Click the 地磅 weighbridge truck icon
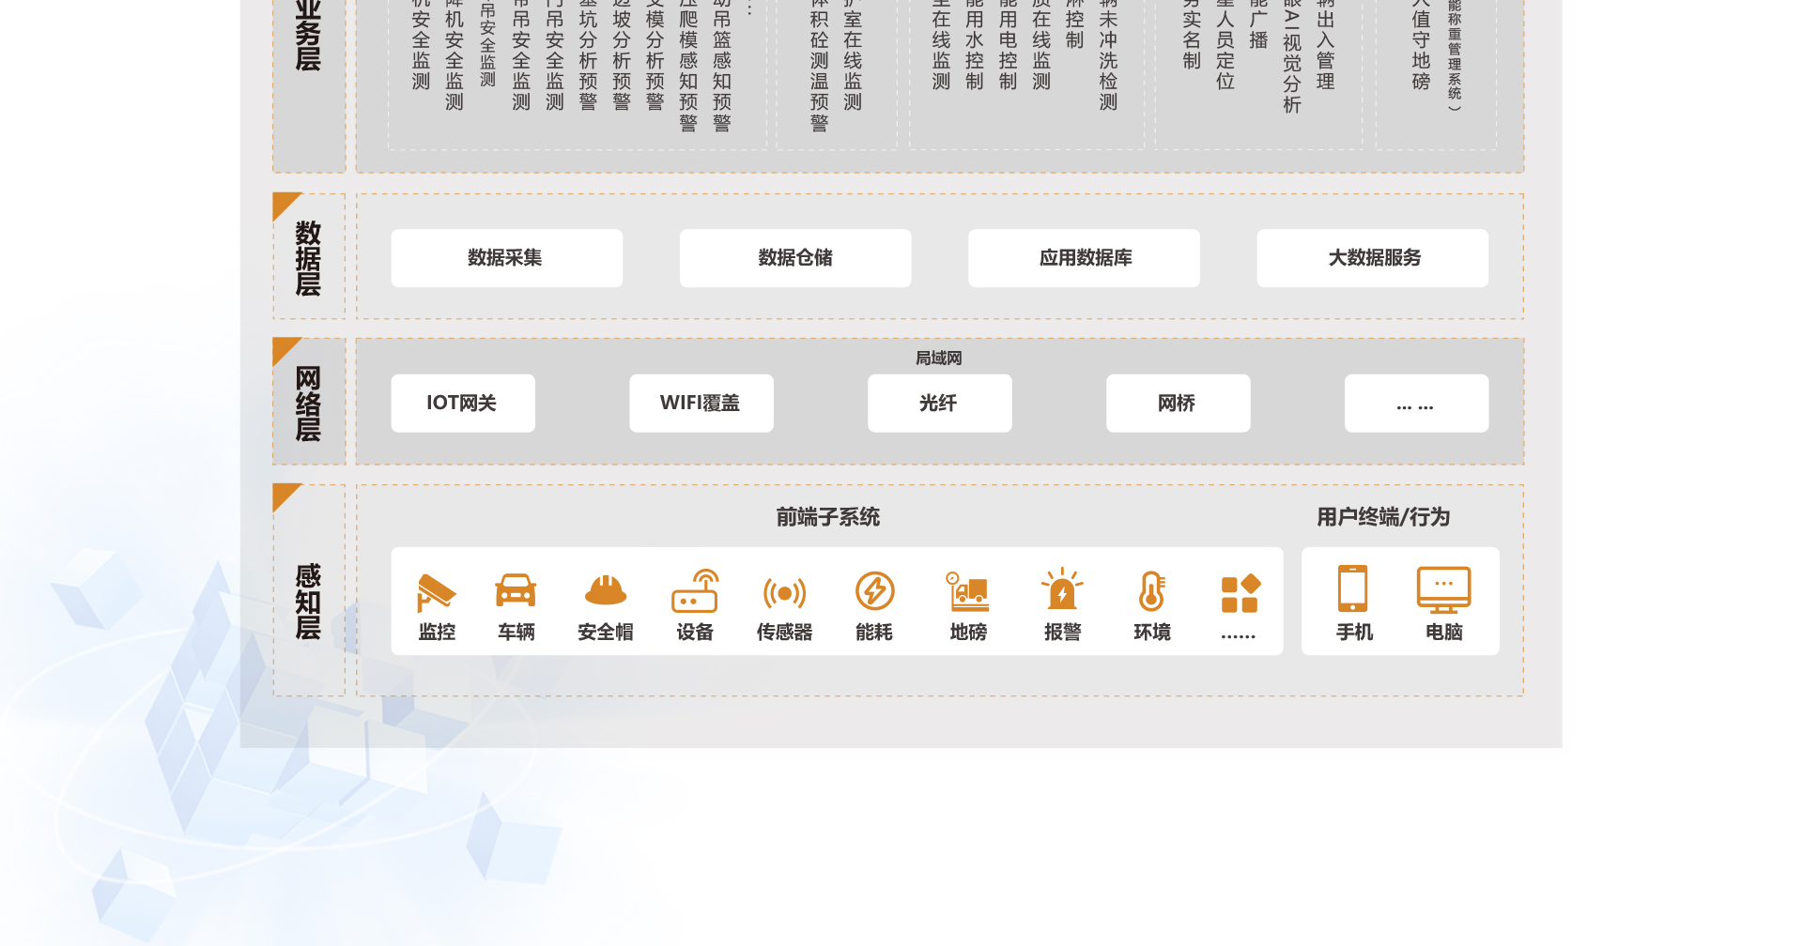Viewport: 1803px width, 946px height. 968,592
